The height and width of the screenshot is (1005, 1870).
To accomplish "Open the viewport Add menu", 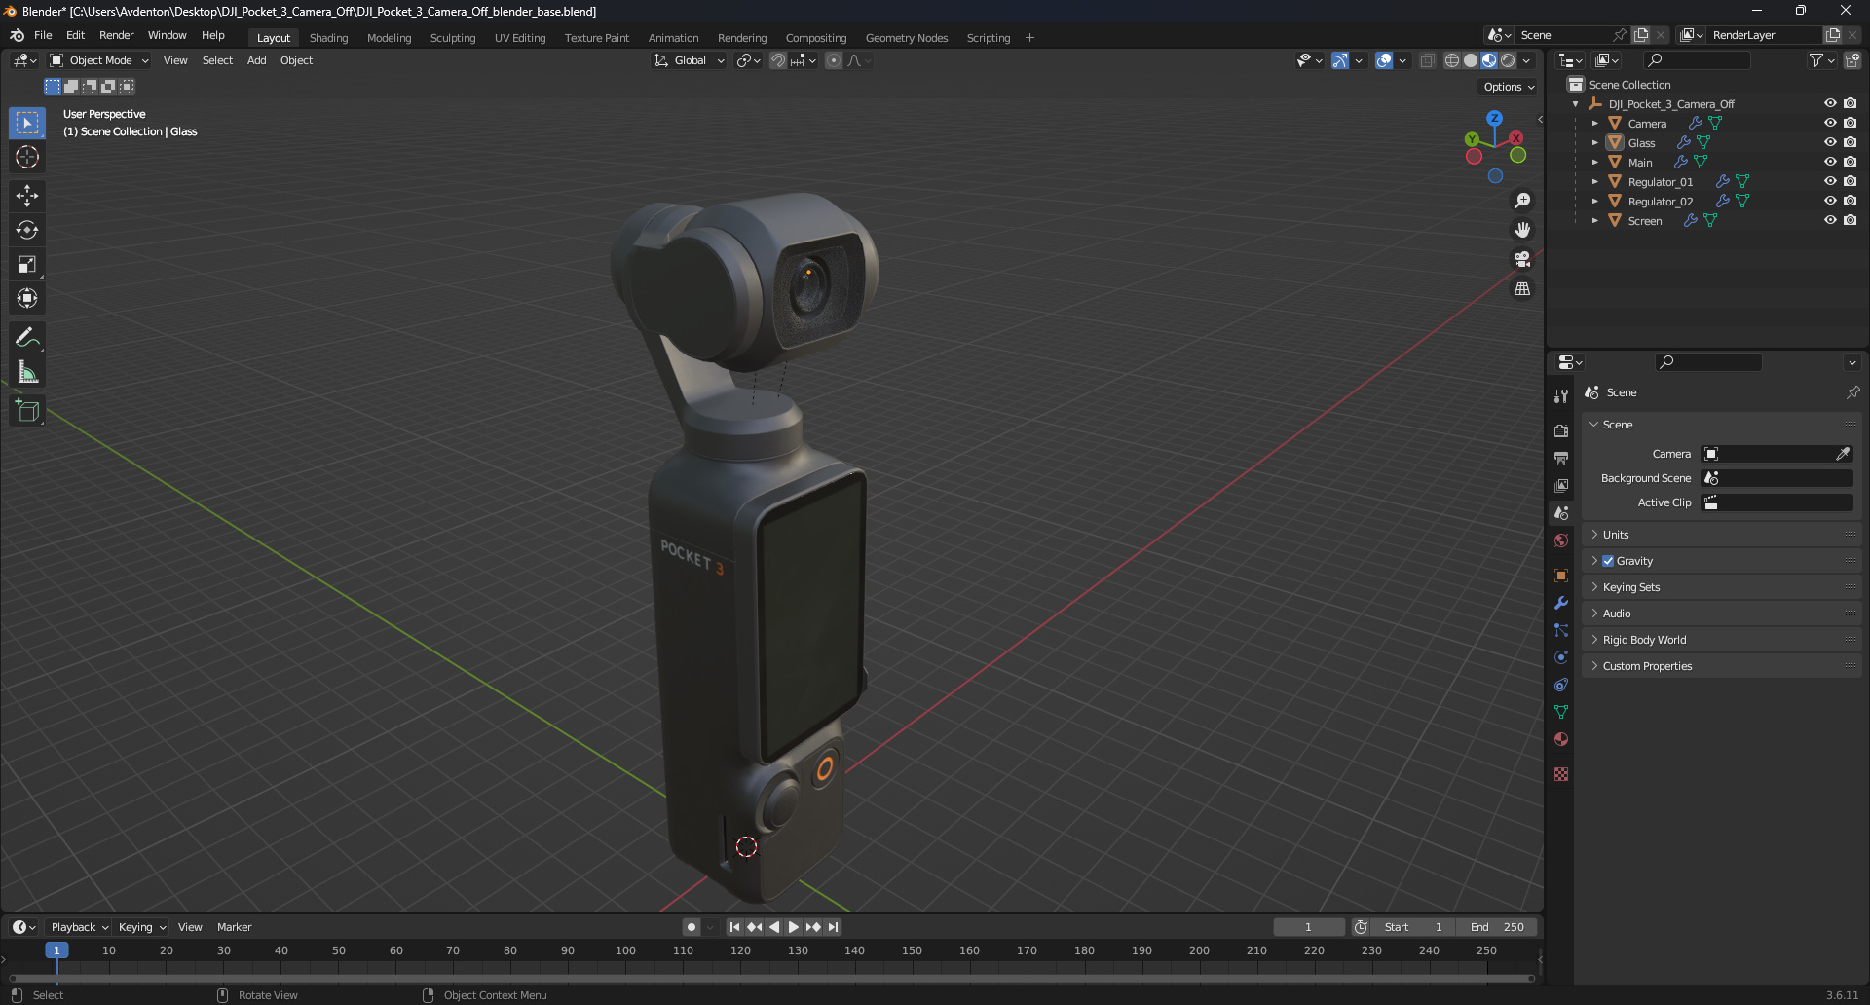I will [256, 60].
